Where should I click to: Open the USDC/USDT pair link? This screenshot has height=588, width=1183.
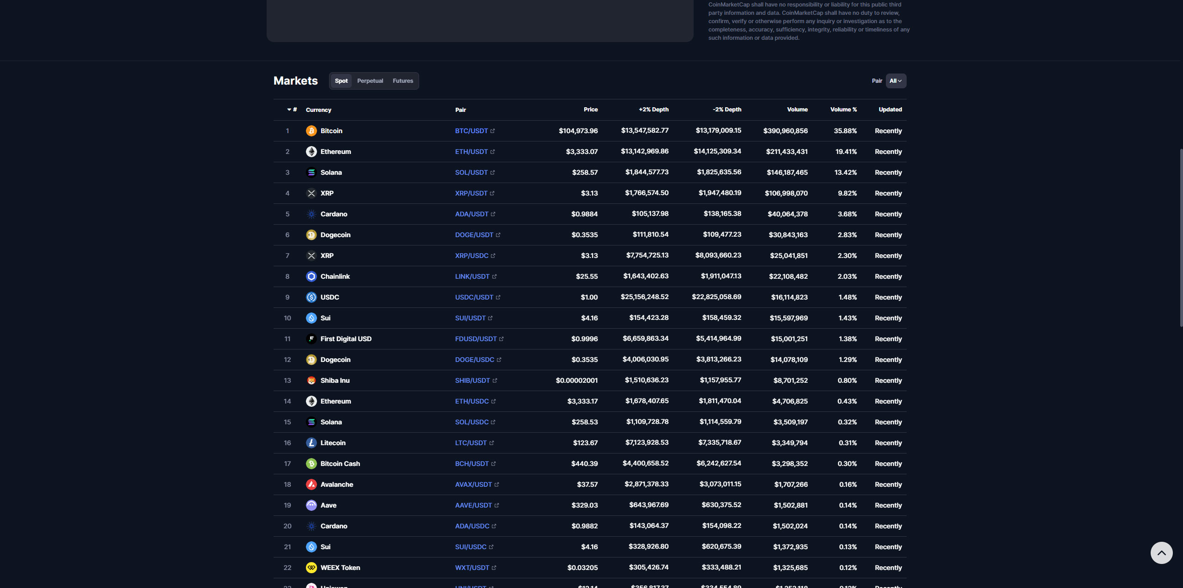click(474, 297)
